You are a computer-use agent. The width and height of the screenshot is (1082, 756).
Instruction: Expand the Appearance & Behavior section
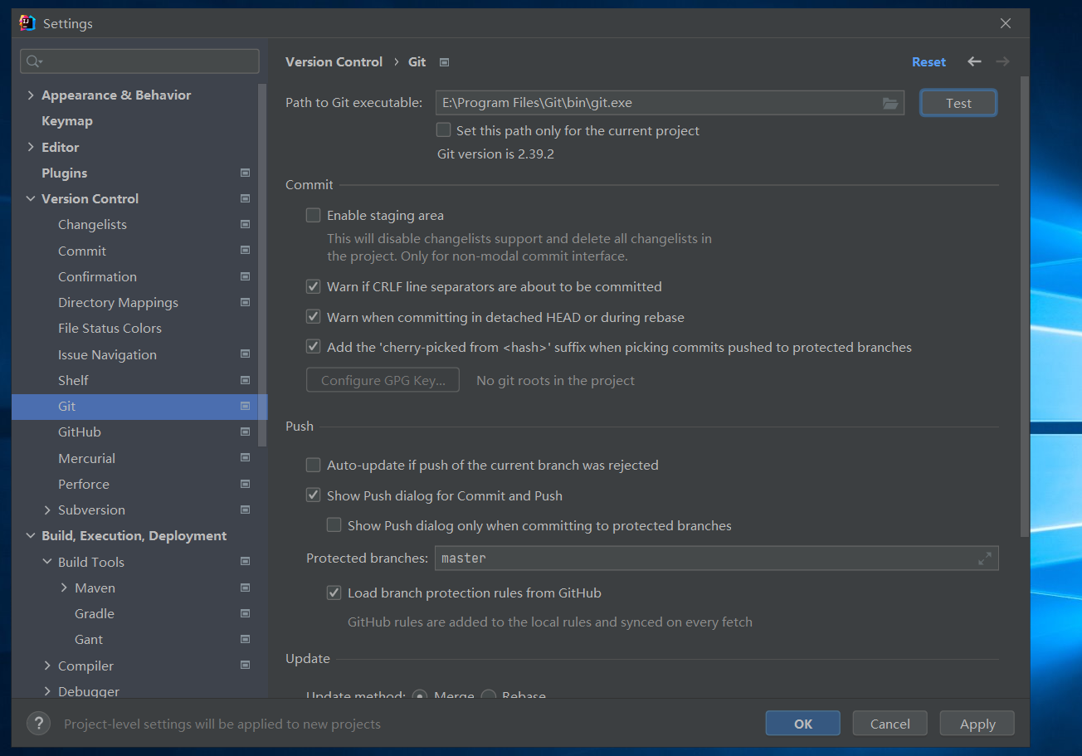point(31,95)
